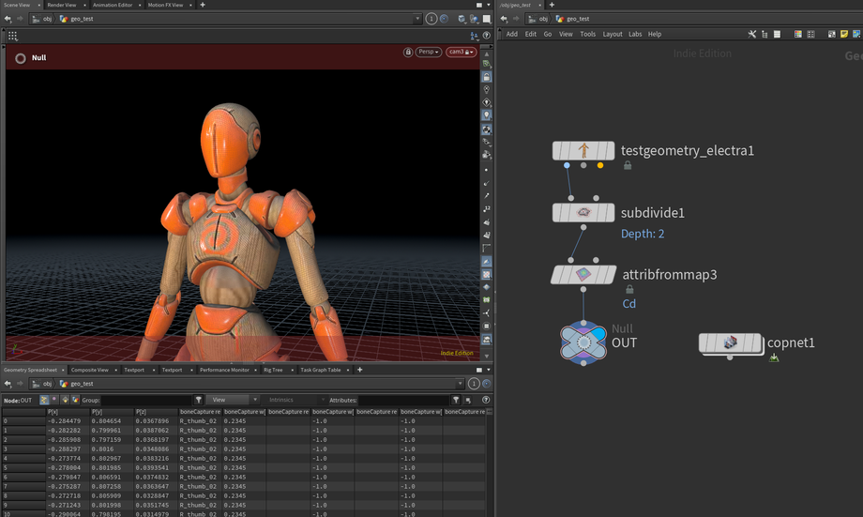This screenshot has width=863, height=517.
Task: Toggle pin on Geometry Spreadsheet pane
Action: point(474,384)
